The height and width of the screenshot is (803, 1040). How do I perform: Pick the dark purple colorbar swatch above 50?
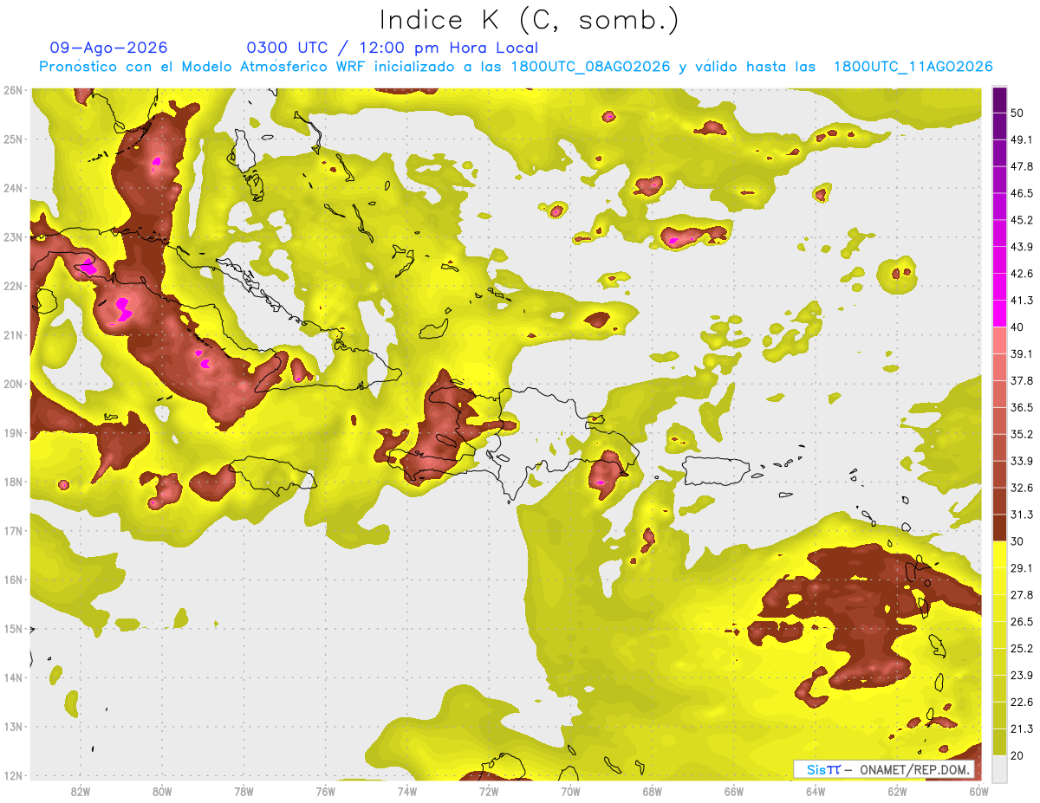tap(999, 100)
